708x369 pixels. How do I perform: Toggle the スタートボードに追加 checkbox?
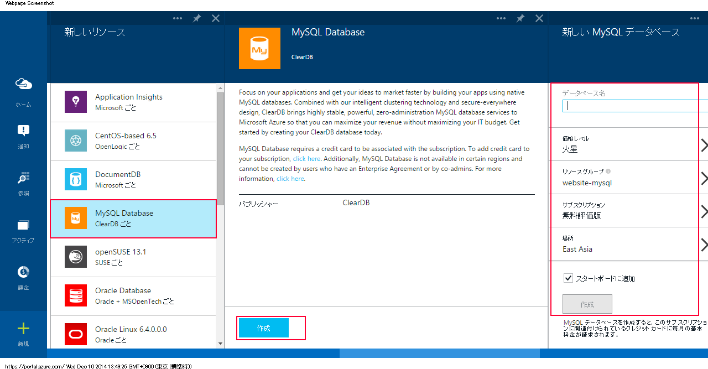[568, 278]
